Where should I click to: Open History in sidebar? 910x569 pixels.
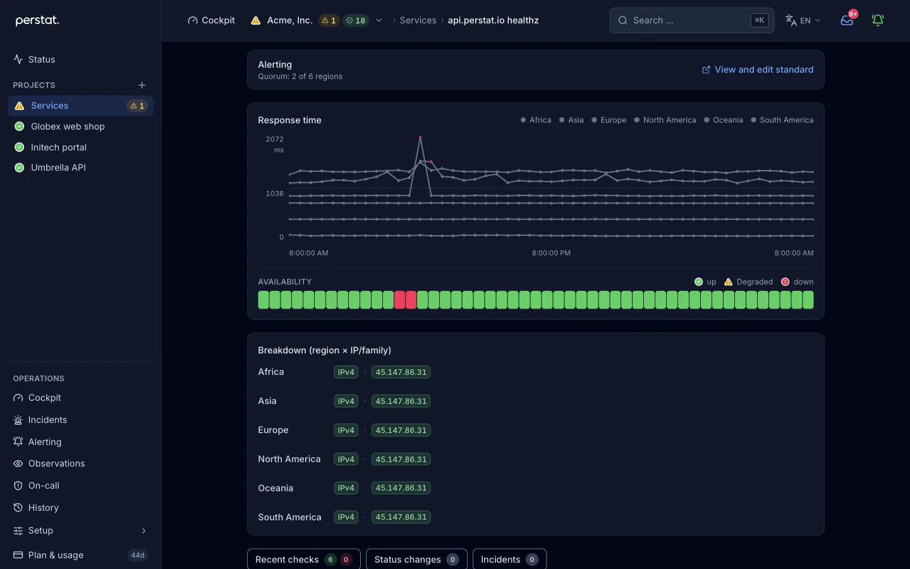80,508
